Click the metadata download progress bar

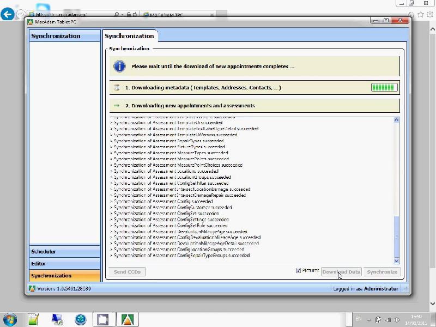(384, 87)
